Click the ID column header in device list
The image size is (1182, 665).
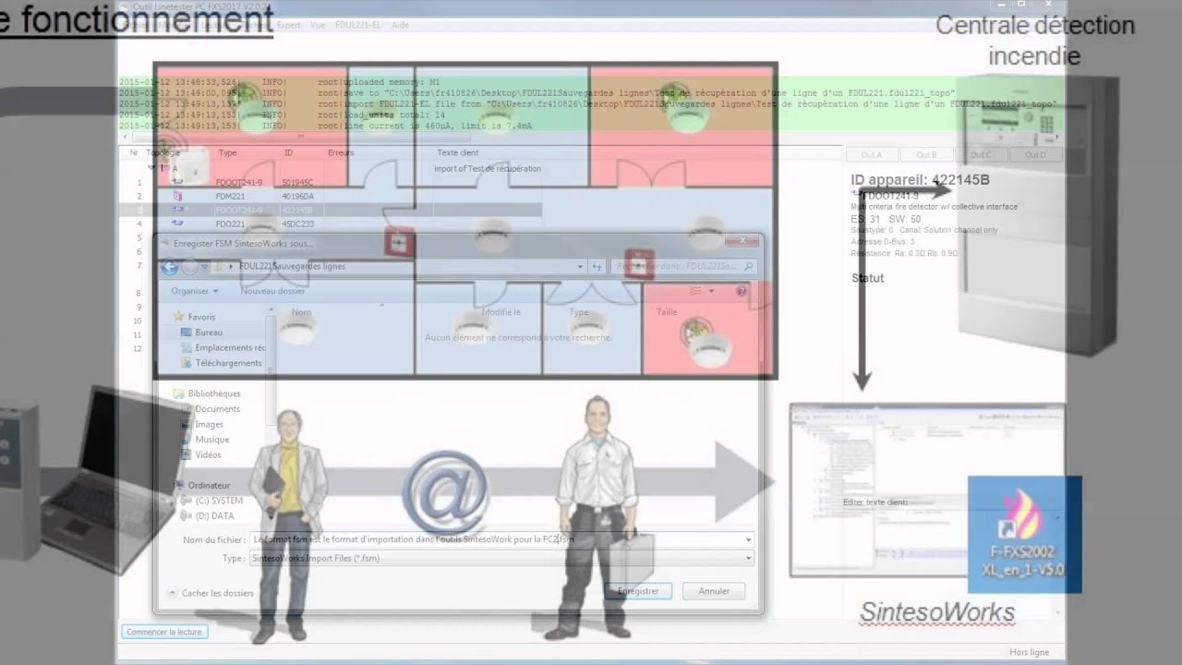pyautogui.click(x=288, y=152)
